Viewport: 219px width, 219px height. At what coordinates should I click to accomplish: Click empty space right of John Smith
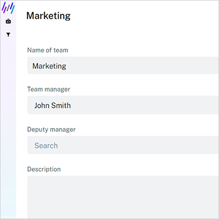pos(144,105)
